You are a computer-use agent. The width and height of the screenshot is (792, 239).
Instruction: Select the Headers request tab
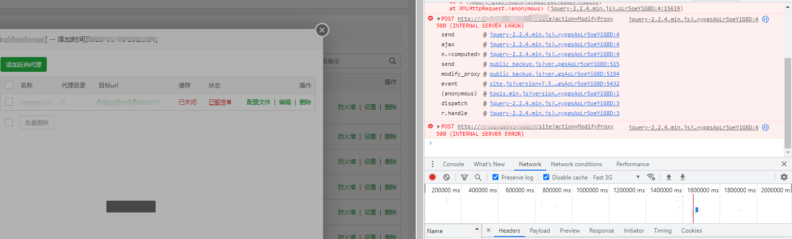(x=509, y=231)
